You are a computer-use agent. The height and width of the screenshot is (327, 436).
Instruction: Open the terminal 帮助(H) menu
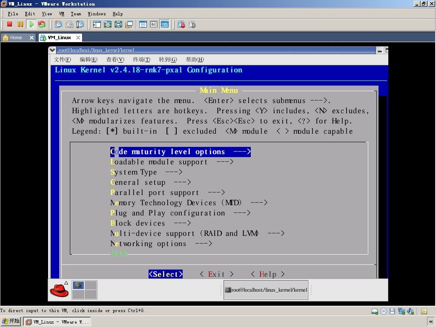pyautogui.click(x=195, y=60)
